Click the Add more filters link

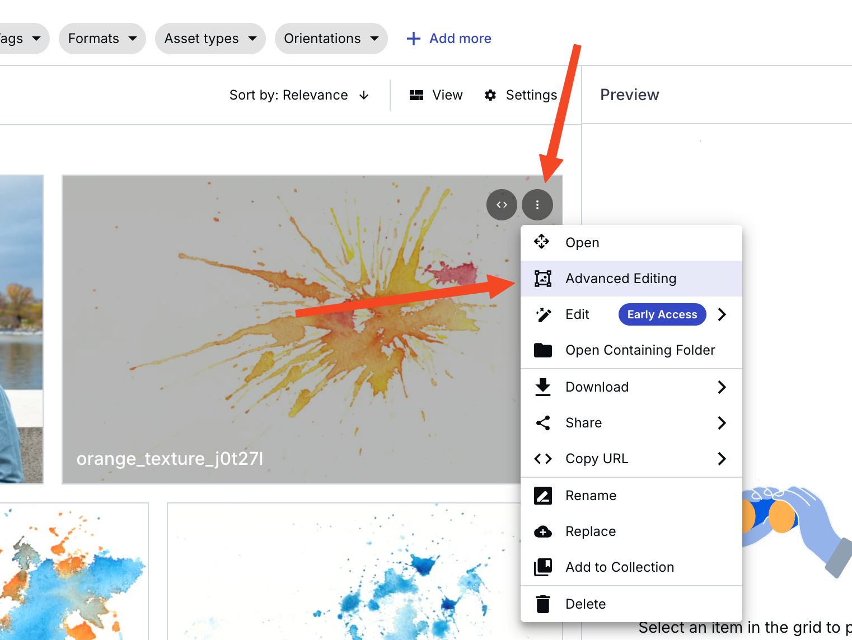click(449, 39)
